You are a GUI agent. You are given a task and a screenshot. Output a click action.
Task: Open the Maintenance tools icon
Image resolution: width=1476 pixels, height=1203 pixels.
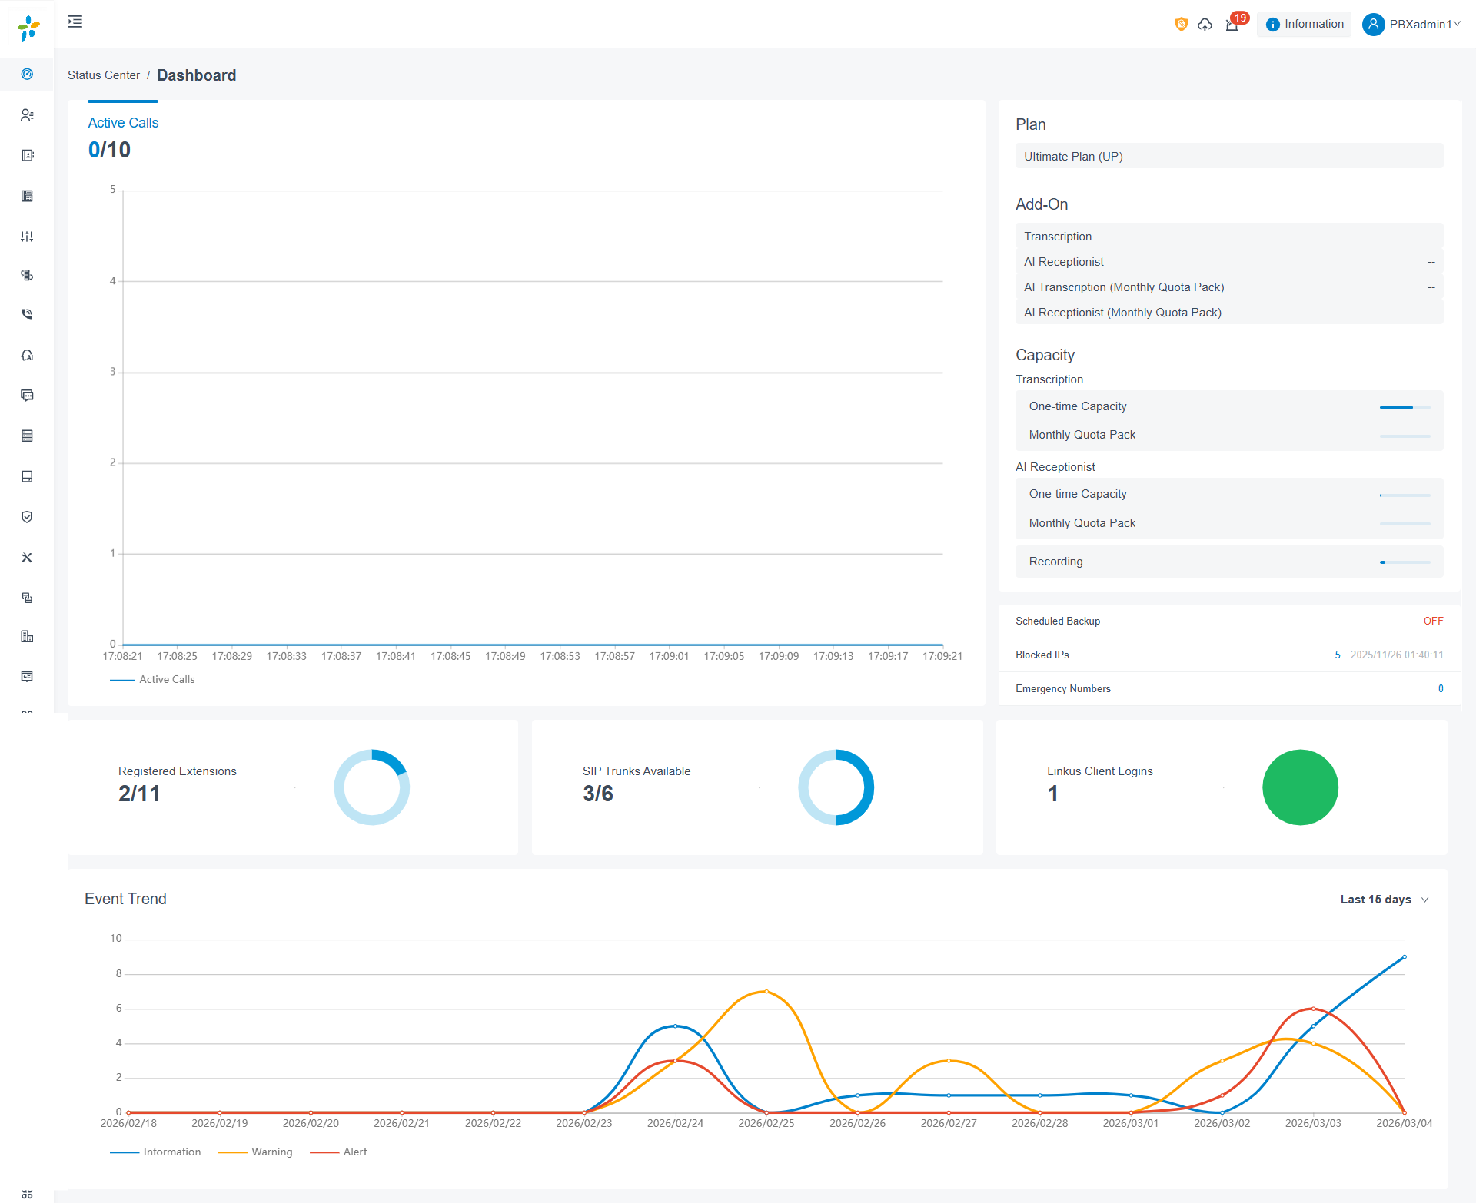tap(27, 558)
